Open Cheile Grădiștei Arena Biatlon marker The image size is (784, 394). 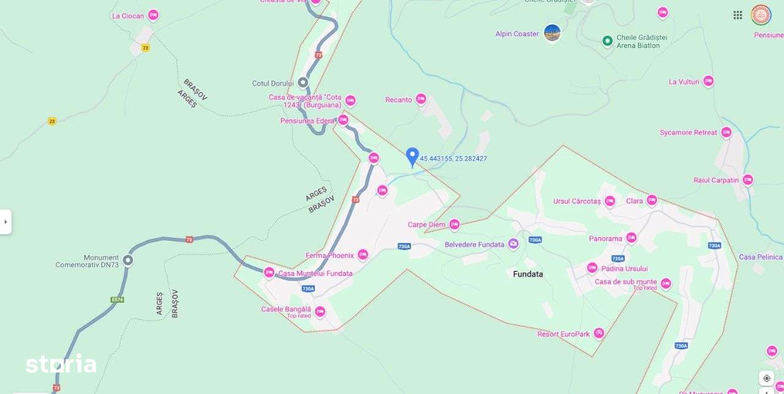click(x=608, y=41)
